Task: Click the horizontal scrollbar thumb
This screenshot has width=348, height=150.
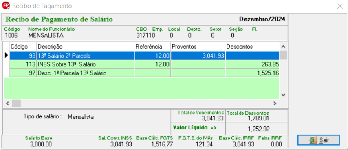Action: (16, 103)
